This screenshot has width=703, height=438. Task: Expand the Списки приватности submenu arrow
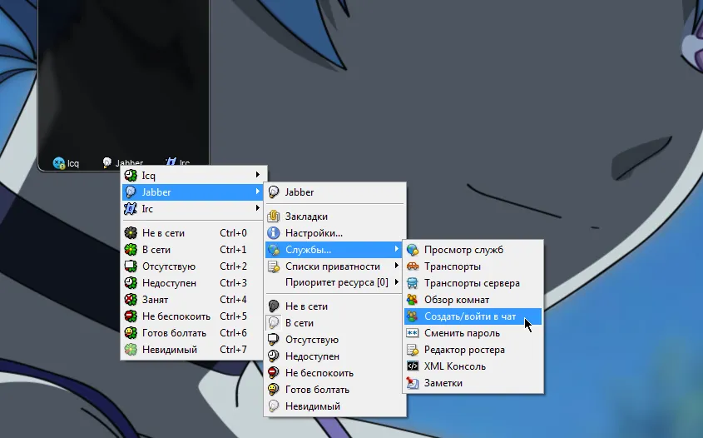(x=396, y=266)
